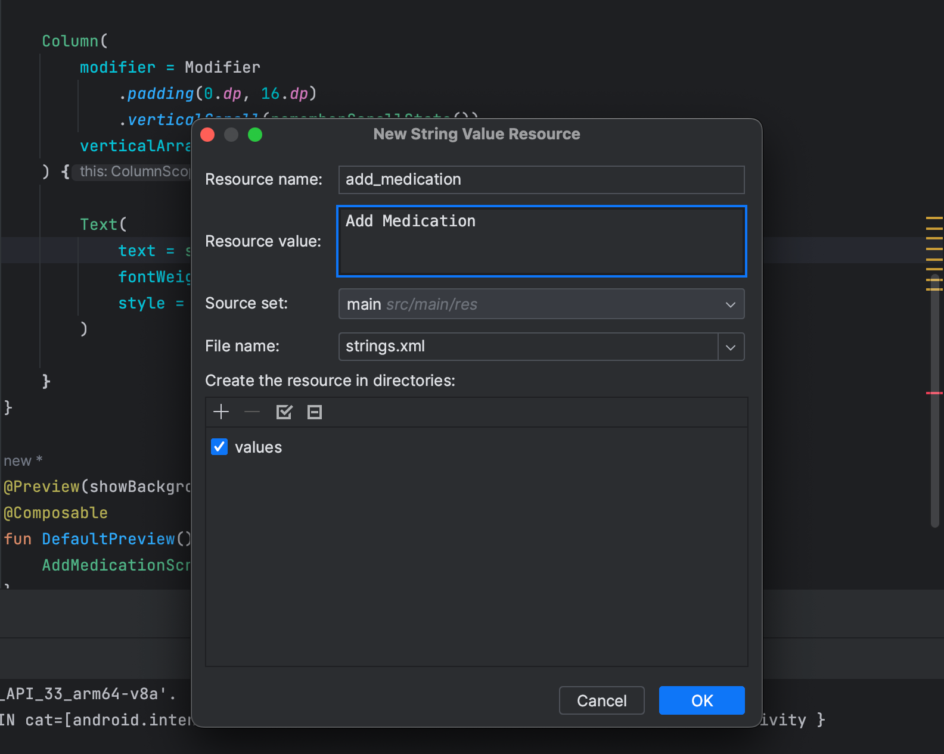Click the red error stripe marker
Viewport: 944px width, 754px height.
pyautogui.click(x=934, y=393)
